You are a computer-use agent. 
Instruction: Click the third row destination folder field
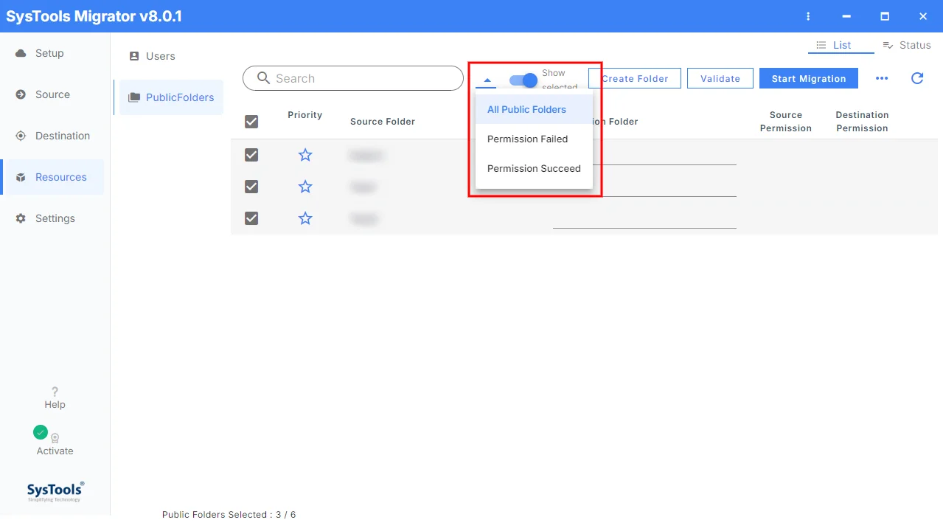click(x=644, y=218)
